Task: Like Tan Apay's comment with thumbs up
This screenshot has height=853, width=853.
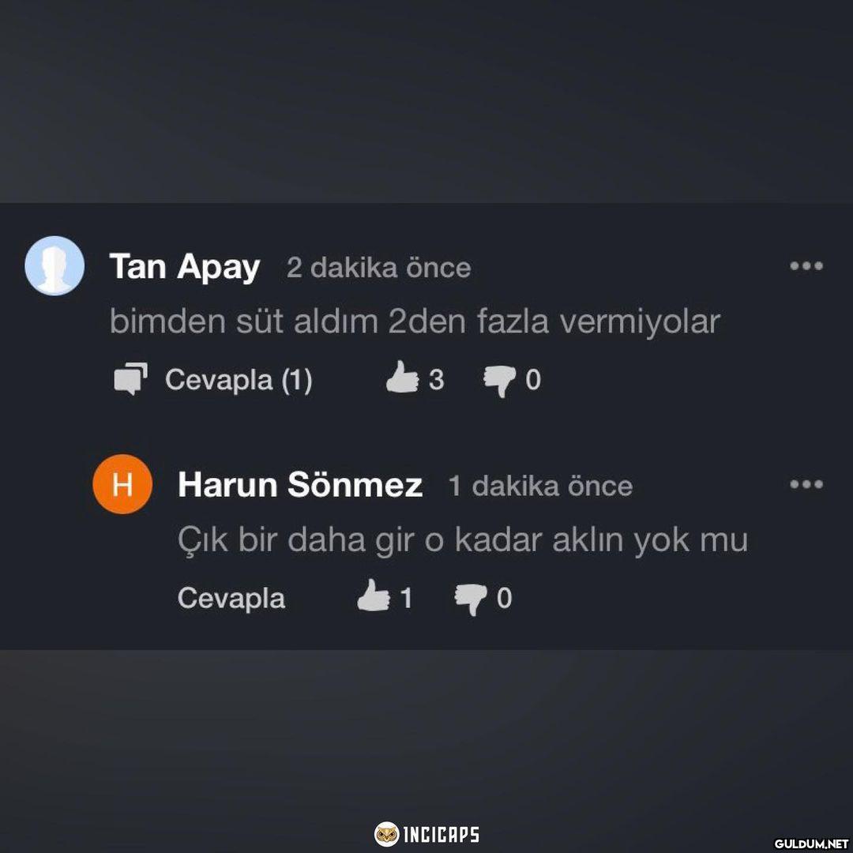Action: (x=402, y=377)
